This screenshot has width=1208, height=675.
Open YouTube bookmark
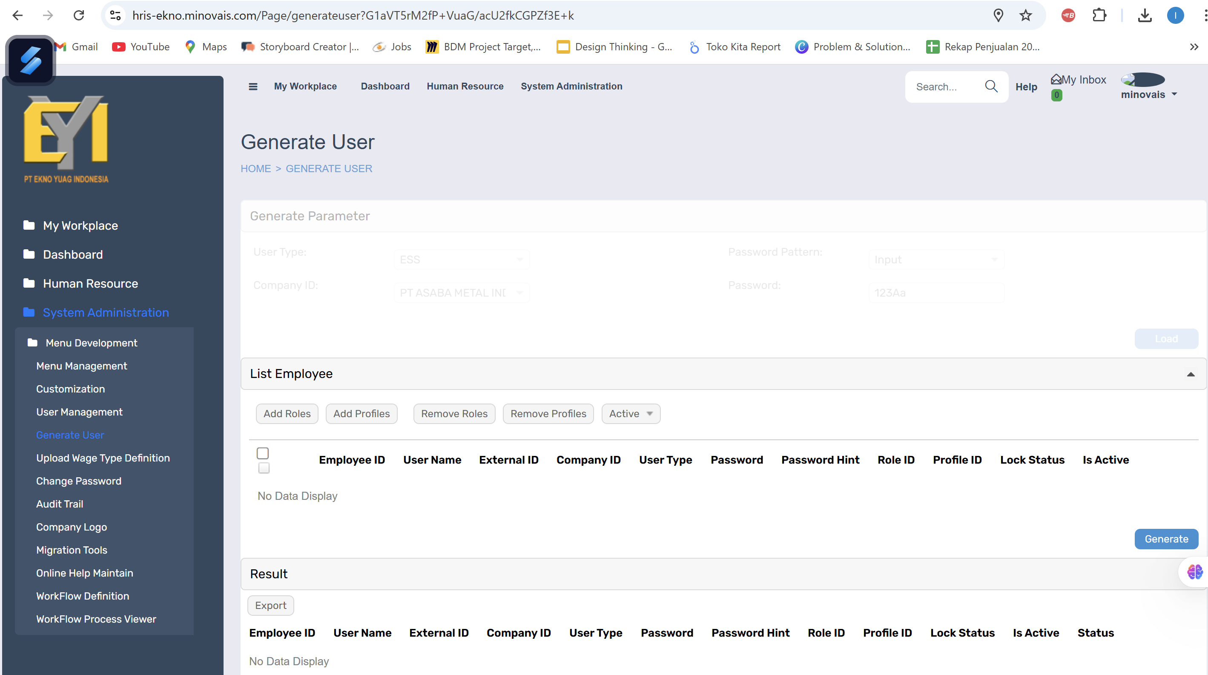coord(141,47)
